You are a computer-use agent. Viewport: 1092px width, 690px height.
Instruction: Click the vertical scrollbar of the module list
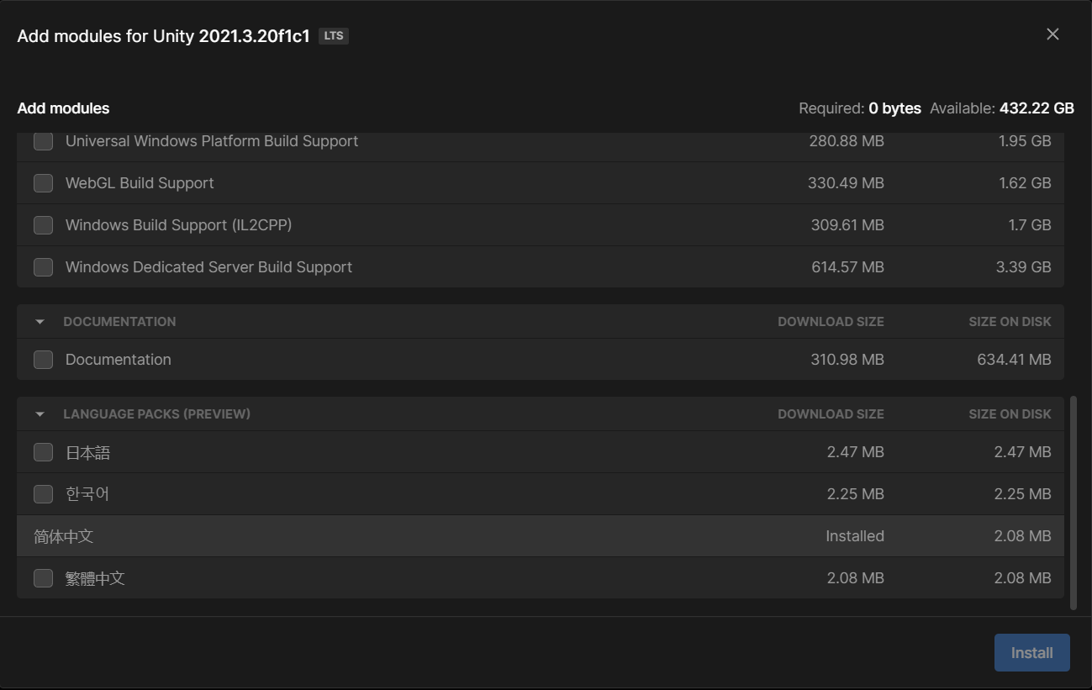coord(1073,503)
